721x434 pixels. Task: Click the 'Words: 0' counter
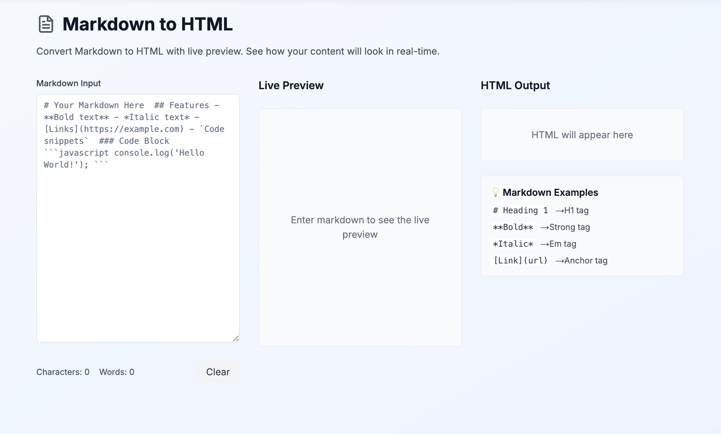coord(116,372)
